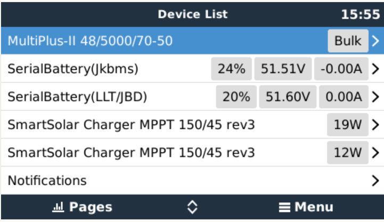Click the 20% state of charge badge
This screenshot has width=384, height=222.
click(236, 97)
